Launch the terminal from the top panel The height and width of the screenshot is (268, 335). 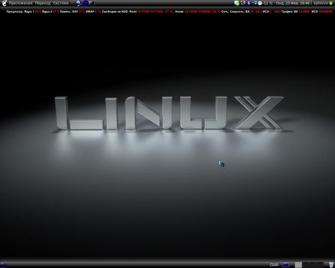pyautogui.click(x=92, y=3)
